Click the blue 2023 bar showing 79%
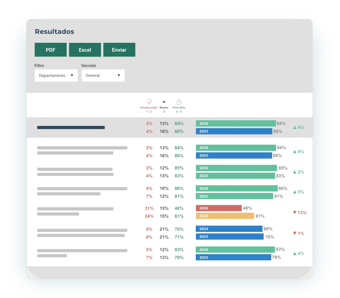The height and width of the screenshot is (298, 340). point(233,257)
